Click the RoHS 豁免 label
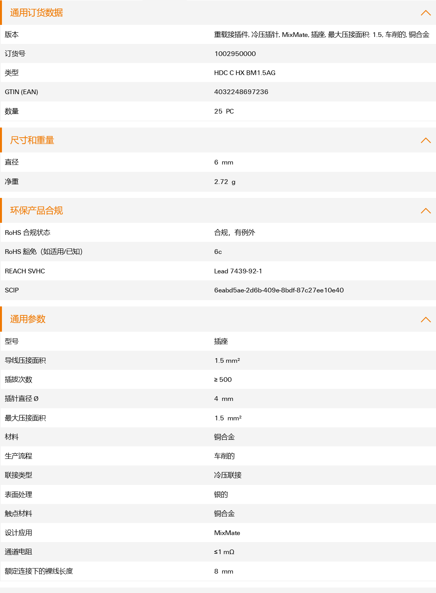Image resolution: width=436 pixels, height=593 pixels. tap(44, 252)
